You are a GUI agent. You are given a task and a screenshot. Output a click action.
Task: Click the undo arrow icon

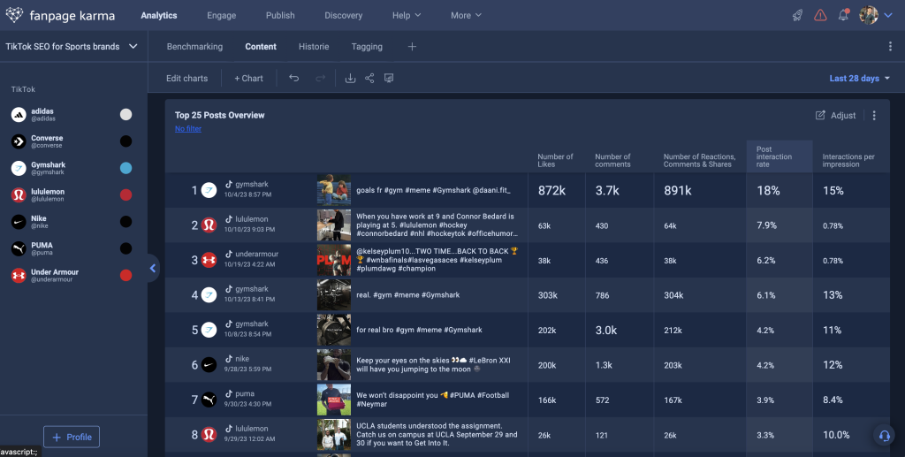(x=294, y=79)
